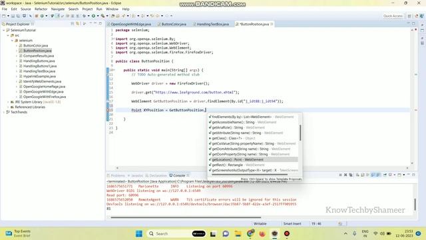Select OpenGoogleWithFirefox.java in Project Explorer
The height and width of the screenshot is (240, 426).
tap(45, 97)
